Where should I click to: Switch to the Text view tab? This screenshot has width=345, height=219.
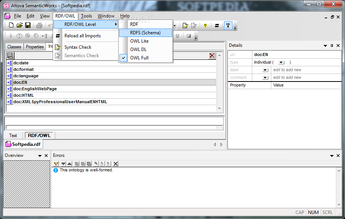click(13, 136)
